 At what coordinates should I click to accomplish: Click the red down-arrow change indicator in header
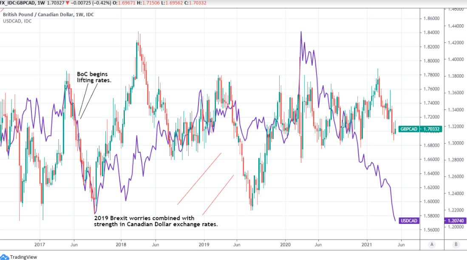tap(67, 3)
